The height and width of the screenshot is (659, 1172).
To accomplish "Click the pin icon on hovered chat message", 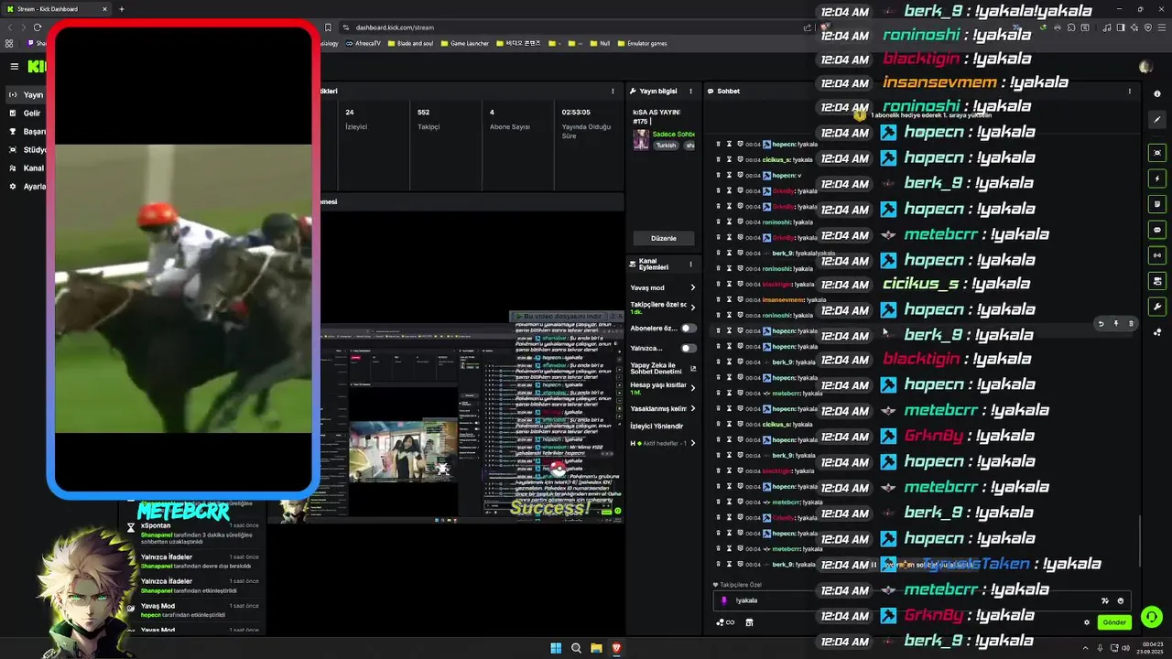I will point(1116,323).
